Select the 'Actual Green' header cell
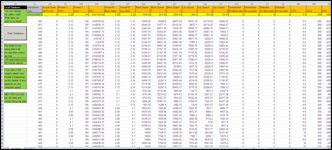The image size is (332, 150). (x=50, y=7)
